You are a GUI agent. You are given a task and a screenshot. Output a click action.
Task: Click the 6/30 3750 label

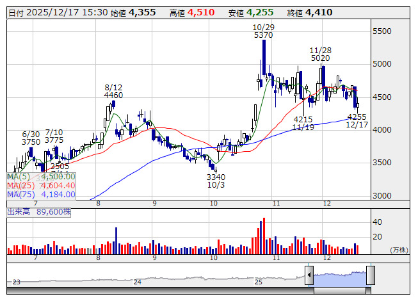[31, 138]
